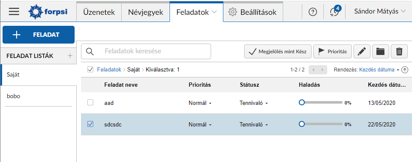Open the hamburger main menu

14,12
